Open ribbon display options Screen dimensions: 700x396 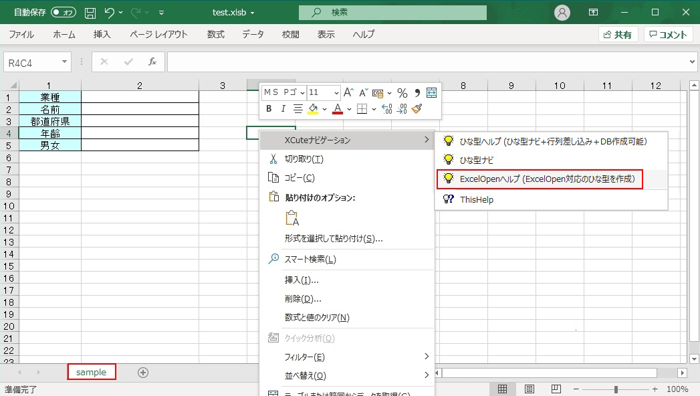tap(593, 13)
